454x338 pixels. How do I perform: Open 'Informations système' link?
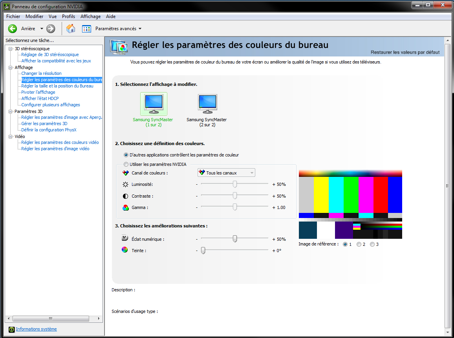point(36,329)
